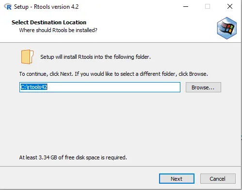The width and height of the screenshot is (242, 190).
Task: Click the disabled maximize window icon
Action: click(208, 6)
